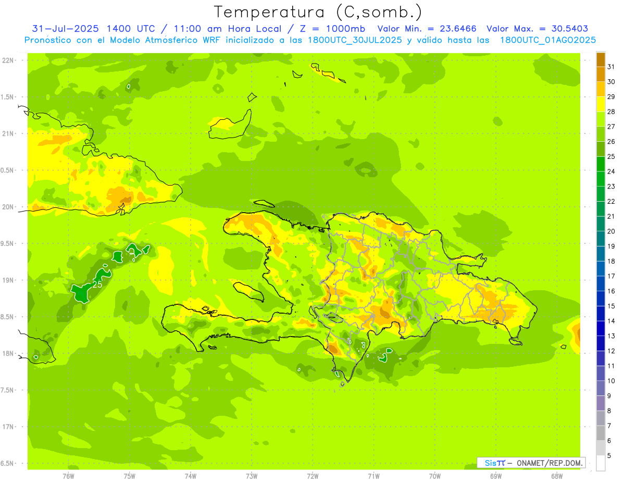Pick the deep blue swatch between 13 and 14
625x483 pixels.
click(601, 328)
